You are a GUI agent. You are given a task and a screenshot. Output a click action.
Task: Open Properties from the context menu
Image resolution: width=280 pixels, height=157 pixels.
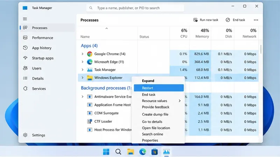150,141
